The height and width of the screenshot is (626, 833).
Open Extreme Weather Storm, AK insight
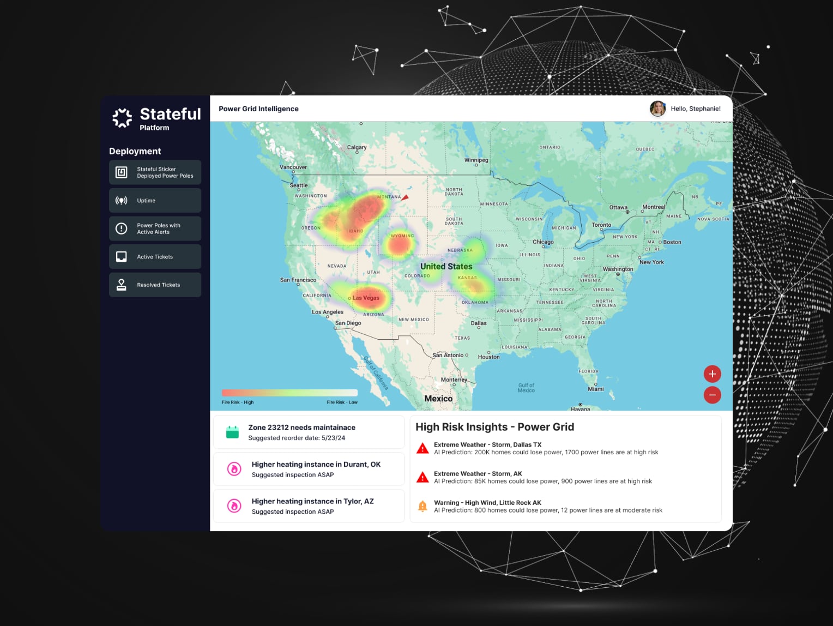478,474
